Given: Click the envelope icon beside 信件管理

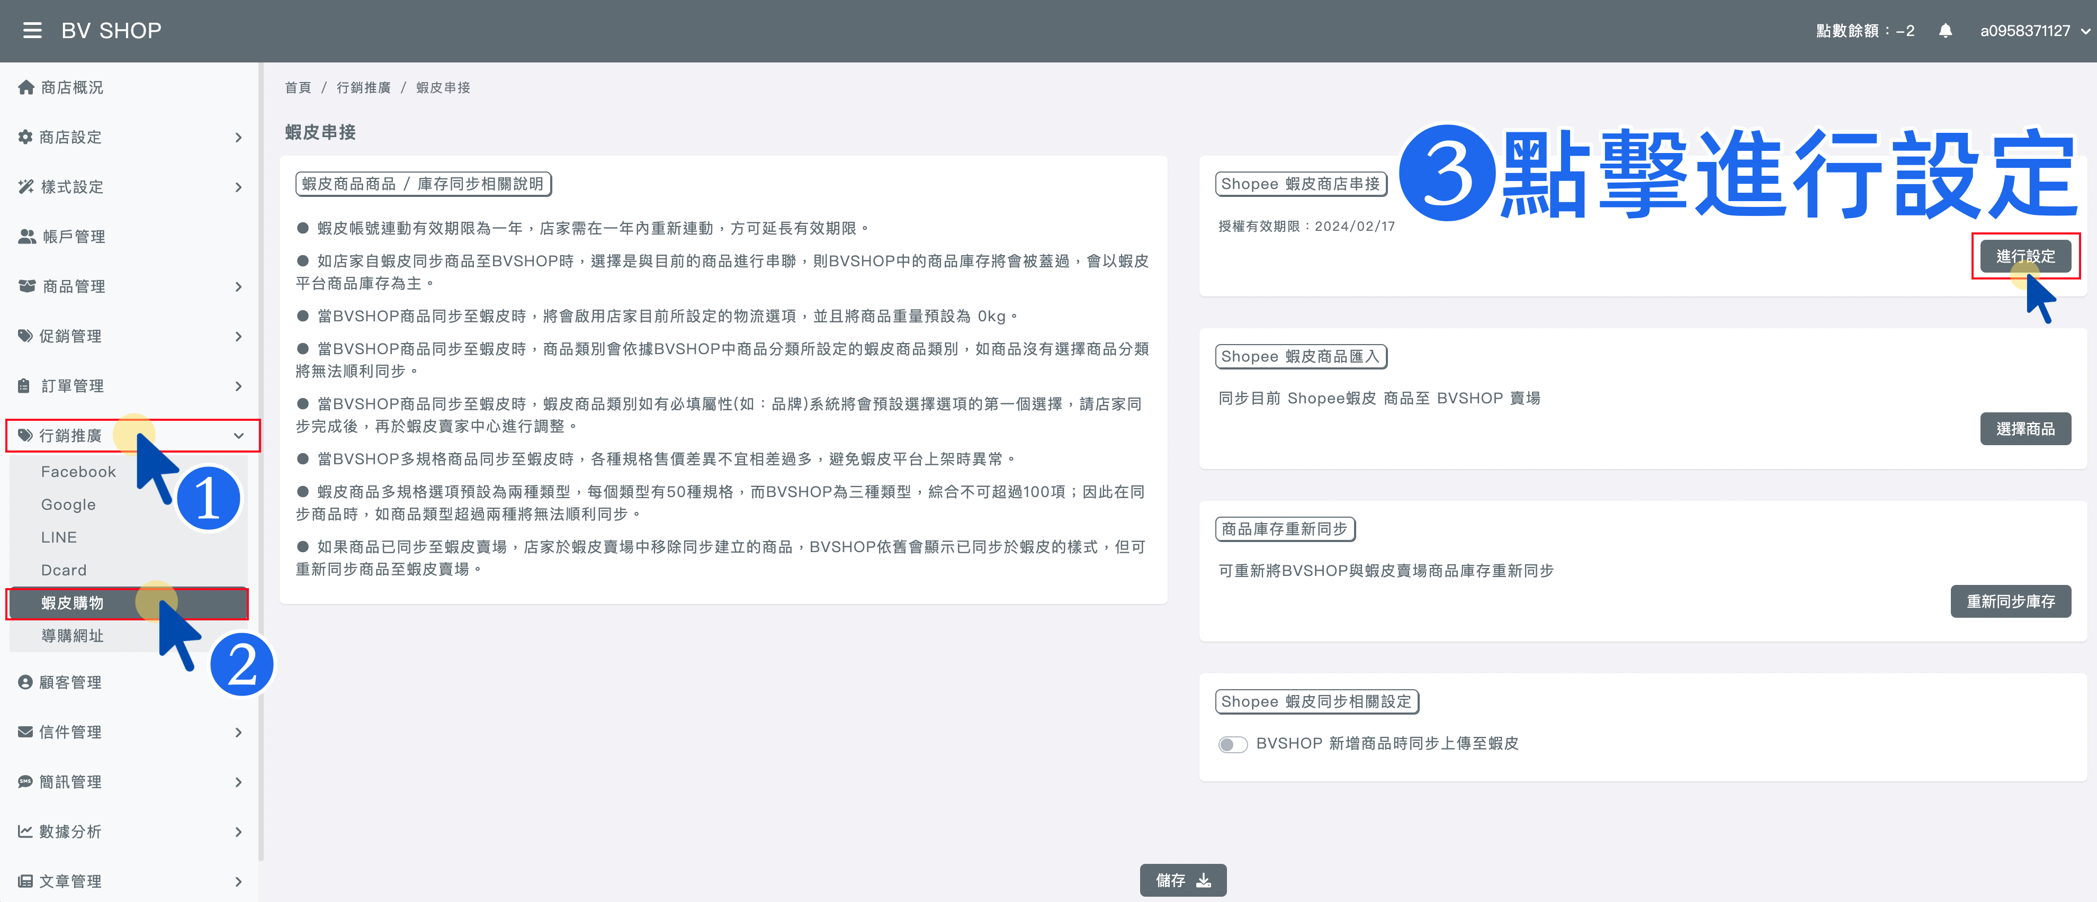Looking at the screenshot, I should click(x=25, y=732).
